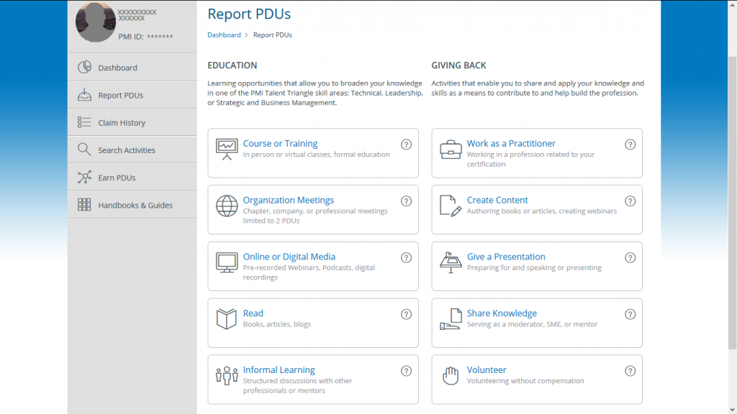Show help for Online or Digital Media
This screenshot has width=737, height=414.
click(406, 258)
